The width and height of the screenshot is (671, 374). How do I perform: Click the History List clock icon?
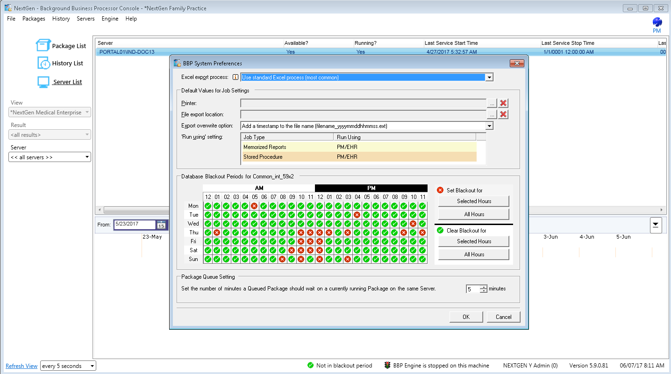coord(44,63)
